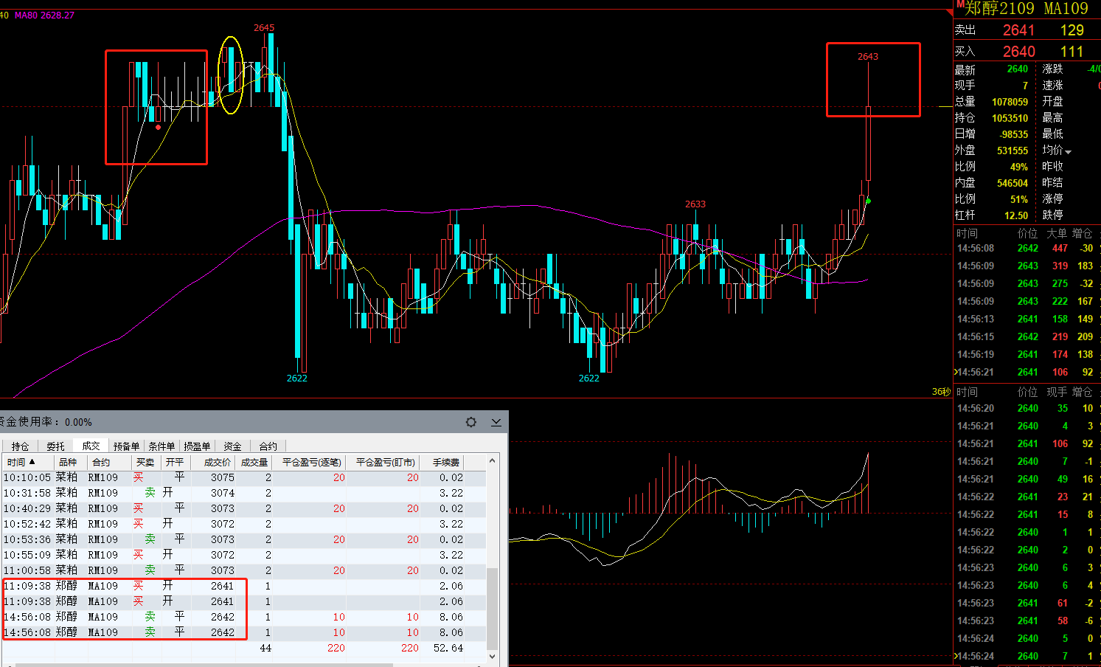Select tick row at 14:56:15

click(x=1027, y=336)
